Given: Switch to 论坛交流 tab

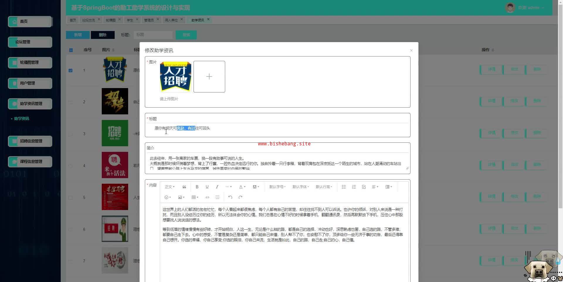Looking at the screenshot, I should click(x=88, y=20).
